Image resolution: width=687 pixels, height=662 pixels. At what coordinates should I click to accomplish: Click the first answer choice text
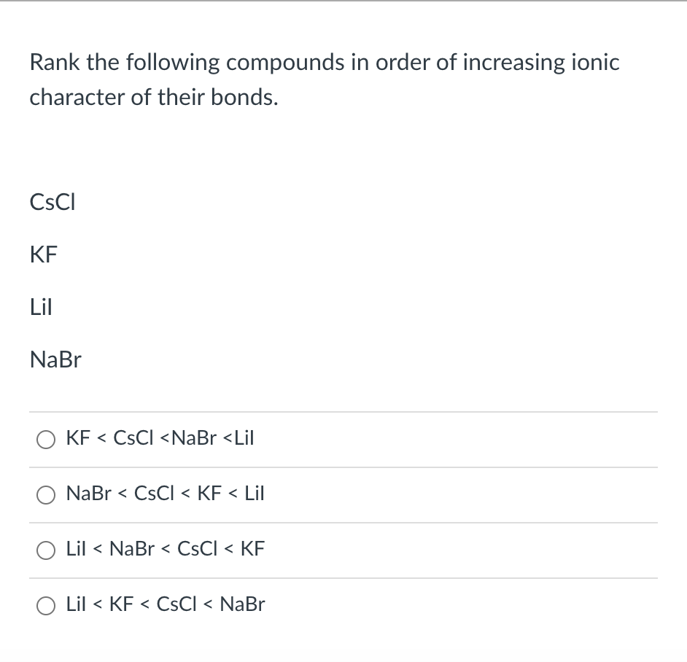[160, 438]
